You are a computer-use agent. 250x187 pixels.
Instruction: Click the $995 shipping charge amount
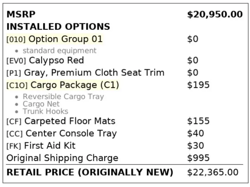[x=198, y=158]
